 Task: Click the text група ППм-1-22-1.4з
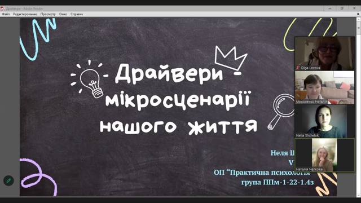(x=278, y=182)
